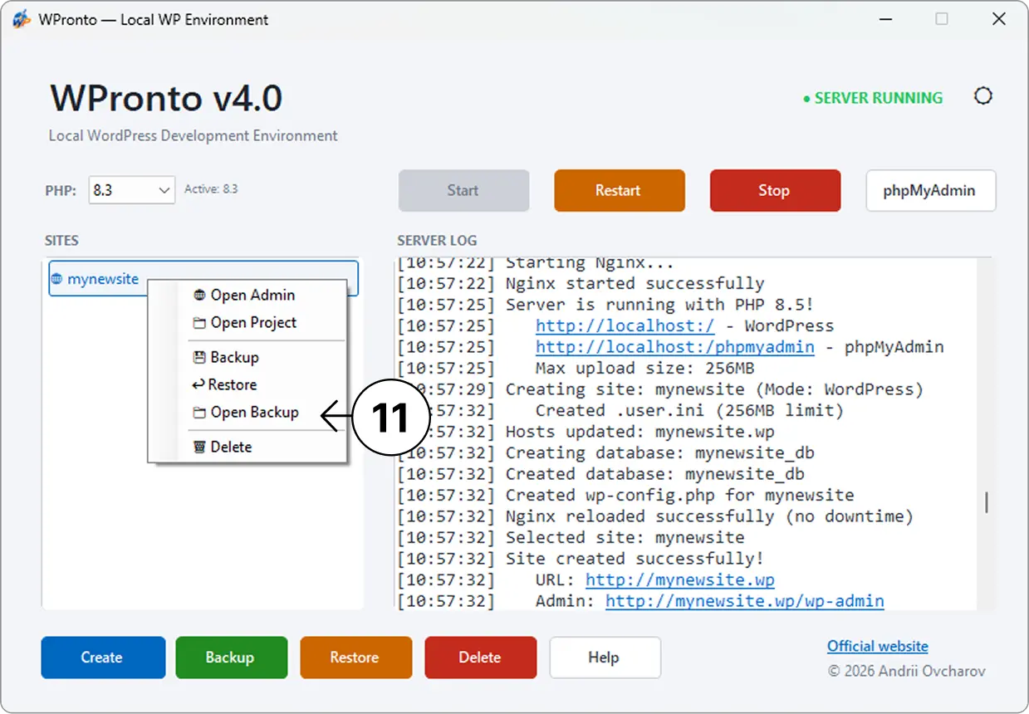Click the WPronto app icon in title bar
The width and height of the screenshot is (1029, 714).
(x=22, y=19)
